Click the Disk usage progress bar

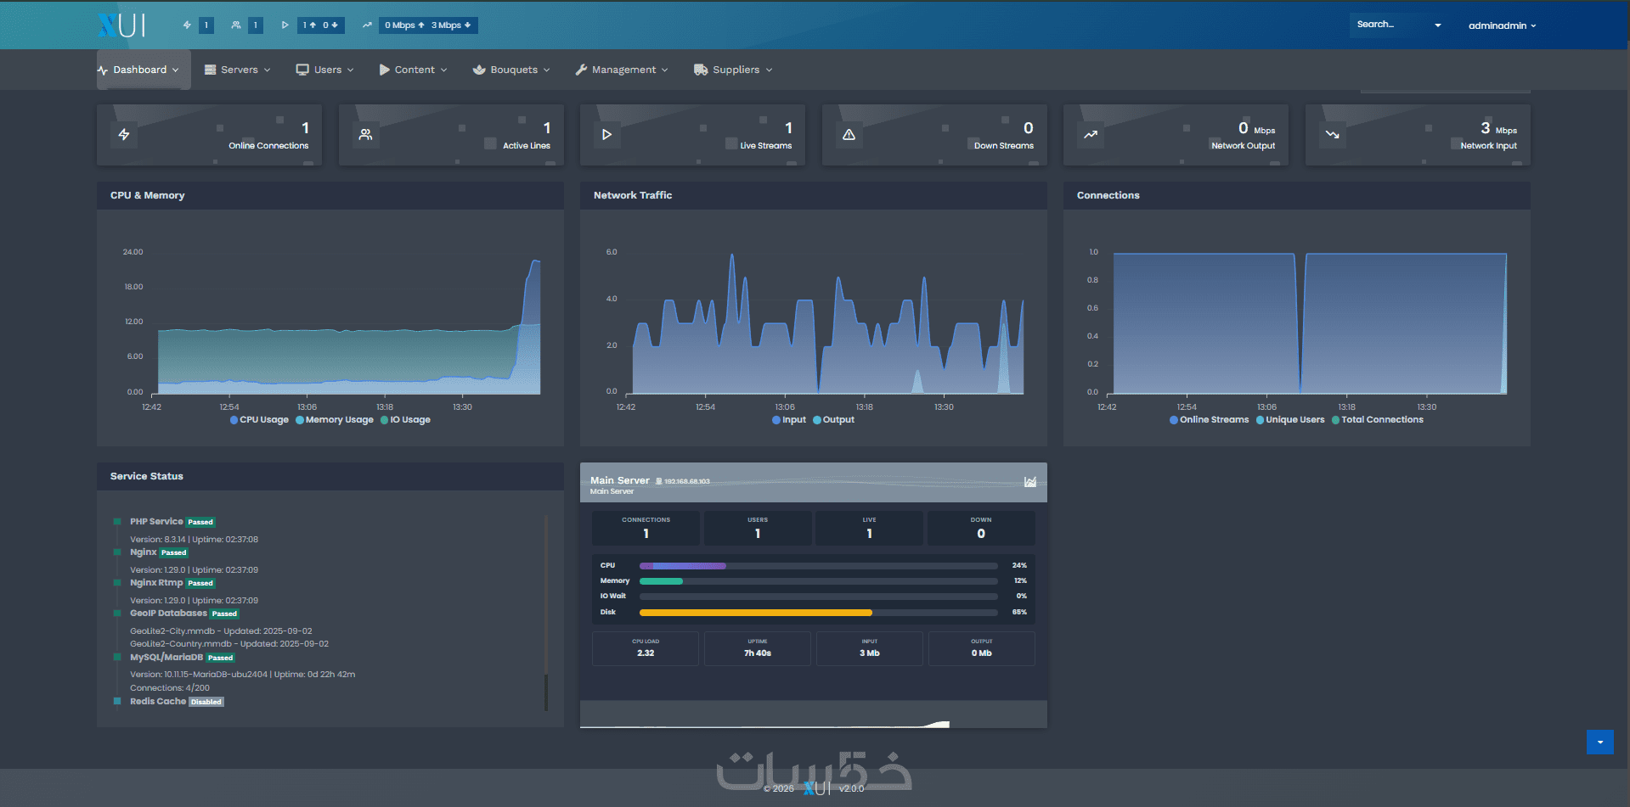(818, 612)
